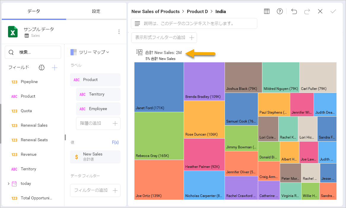The image size is (346, 208).
Task: Switch to the データ tab
Action: point(34,11)
